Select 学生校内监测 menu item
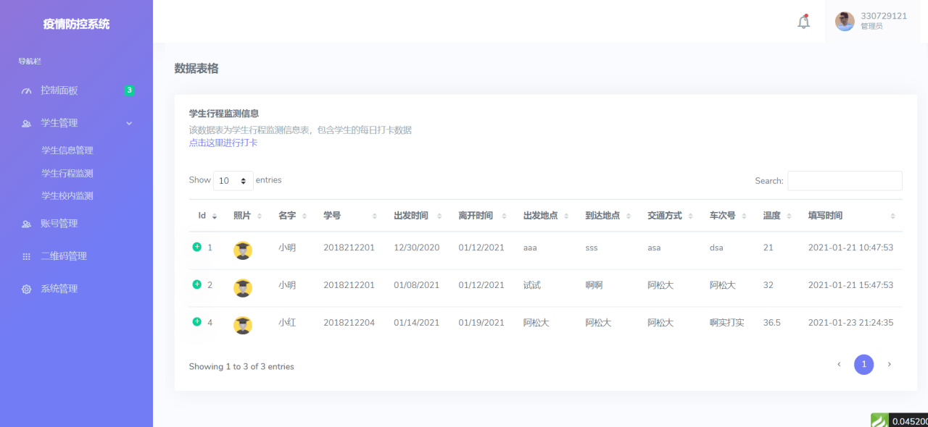Image resolution: width=928 pixels, height=427 pixels. coord(67,195)
